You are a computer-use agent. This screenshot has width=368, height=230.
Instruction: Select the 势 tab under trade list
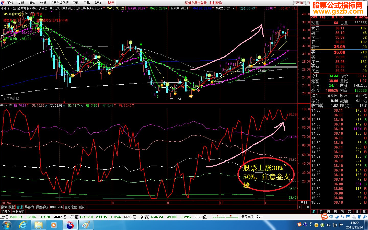(343, 212)
